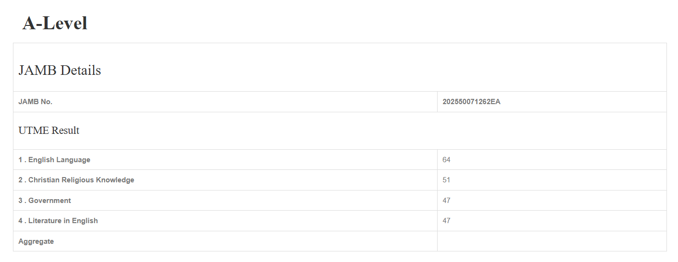Viewport: 678px width, 262px height.
Task: Click the word Result in UTME subheading
Action: click(x=66, y=131)
